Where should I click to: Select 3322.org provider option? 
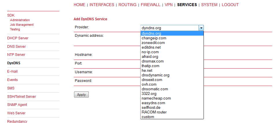(x=172, y=94)
